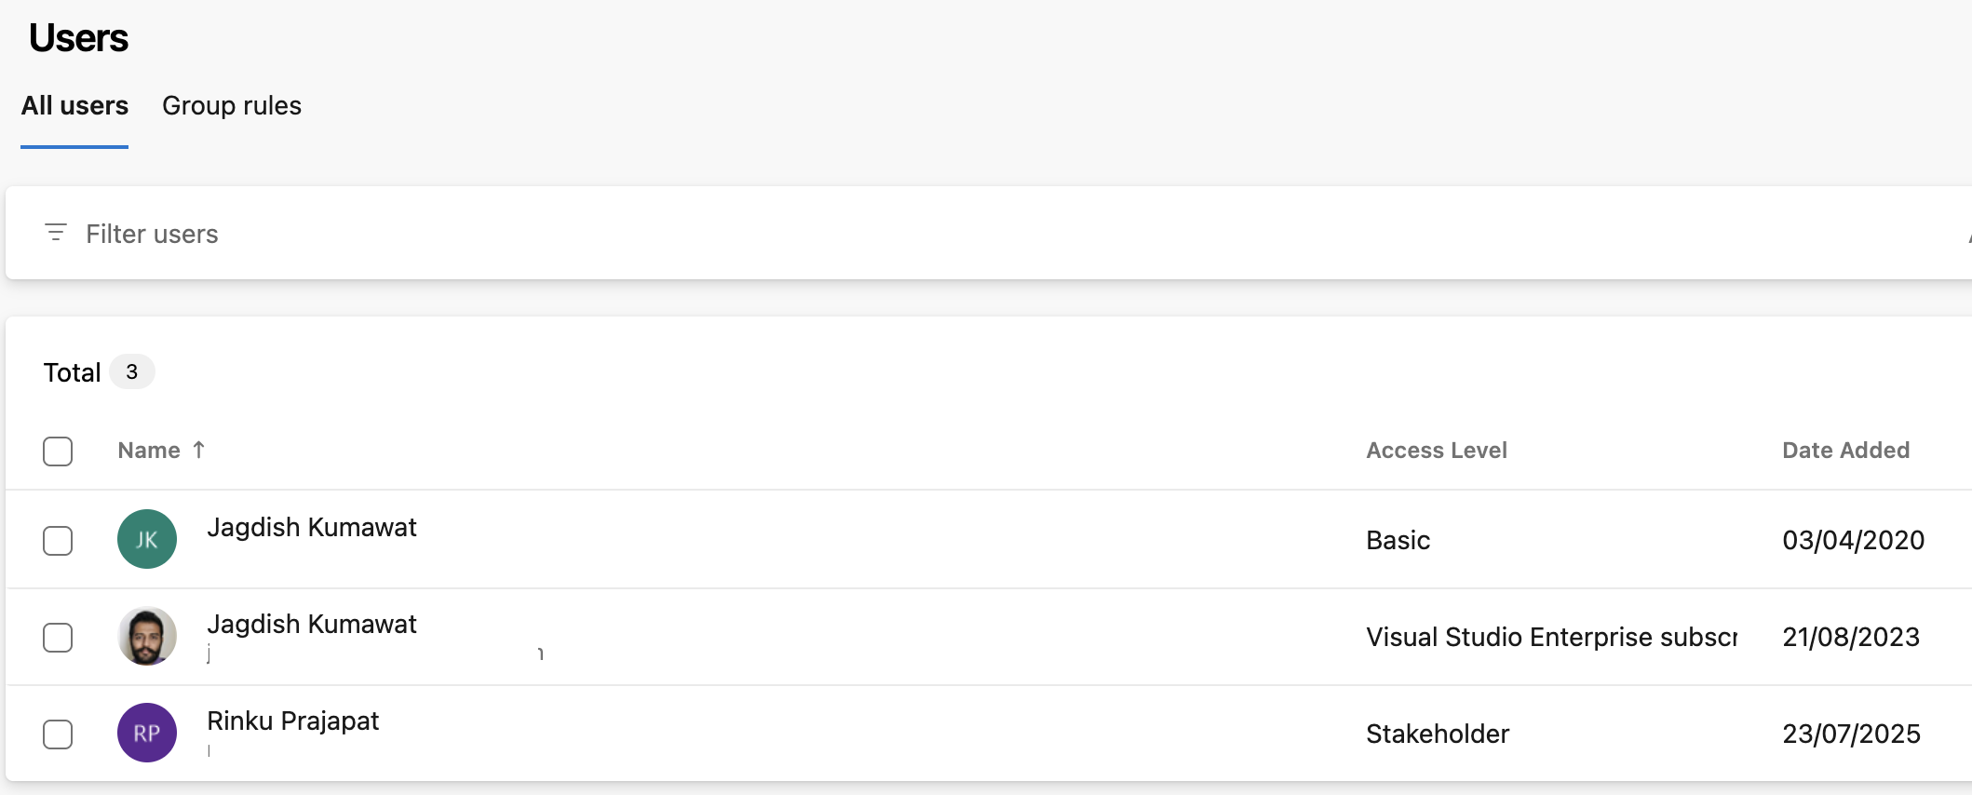Switch to the Group rules tab

point(232,105)
